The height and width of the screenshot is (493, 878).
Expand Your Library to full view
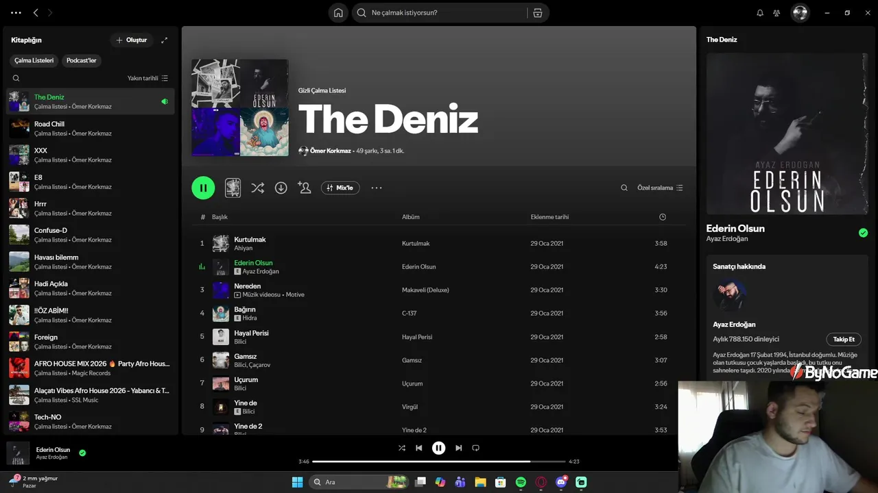click(164, 40)
